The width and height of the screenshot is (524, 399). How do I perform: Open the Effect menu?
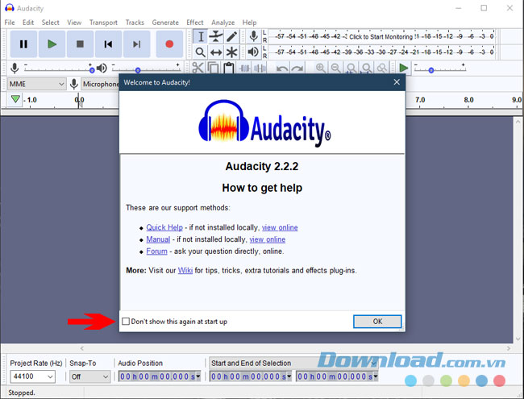click(195, 23)
